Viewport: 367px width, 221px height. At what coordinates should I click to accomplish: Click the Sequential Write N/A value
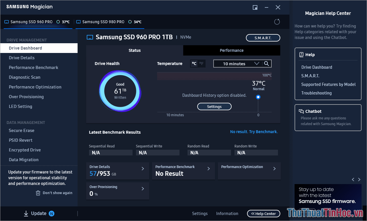(x=158, y=153)
